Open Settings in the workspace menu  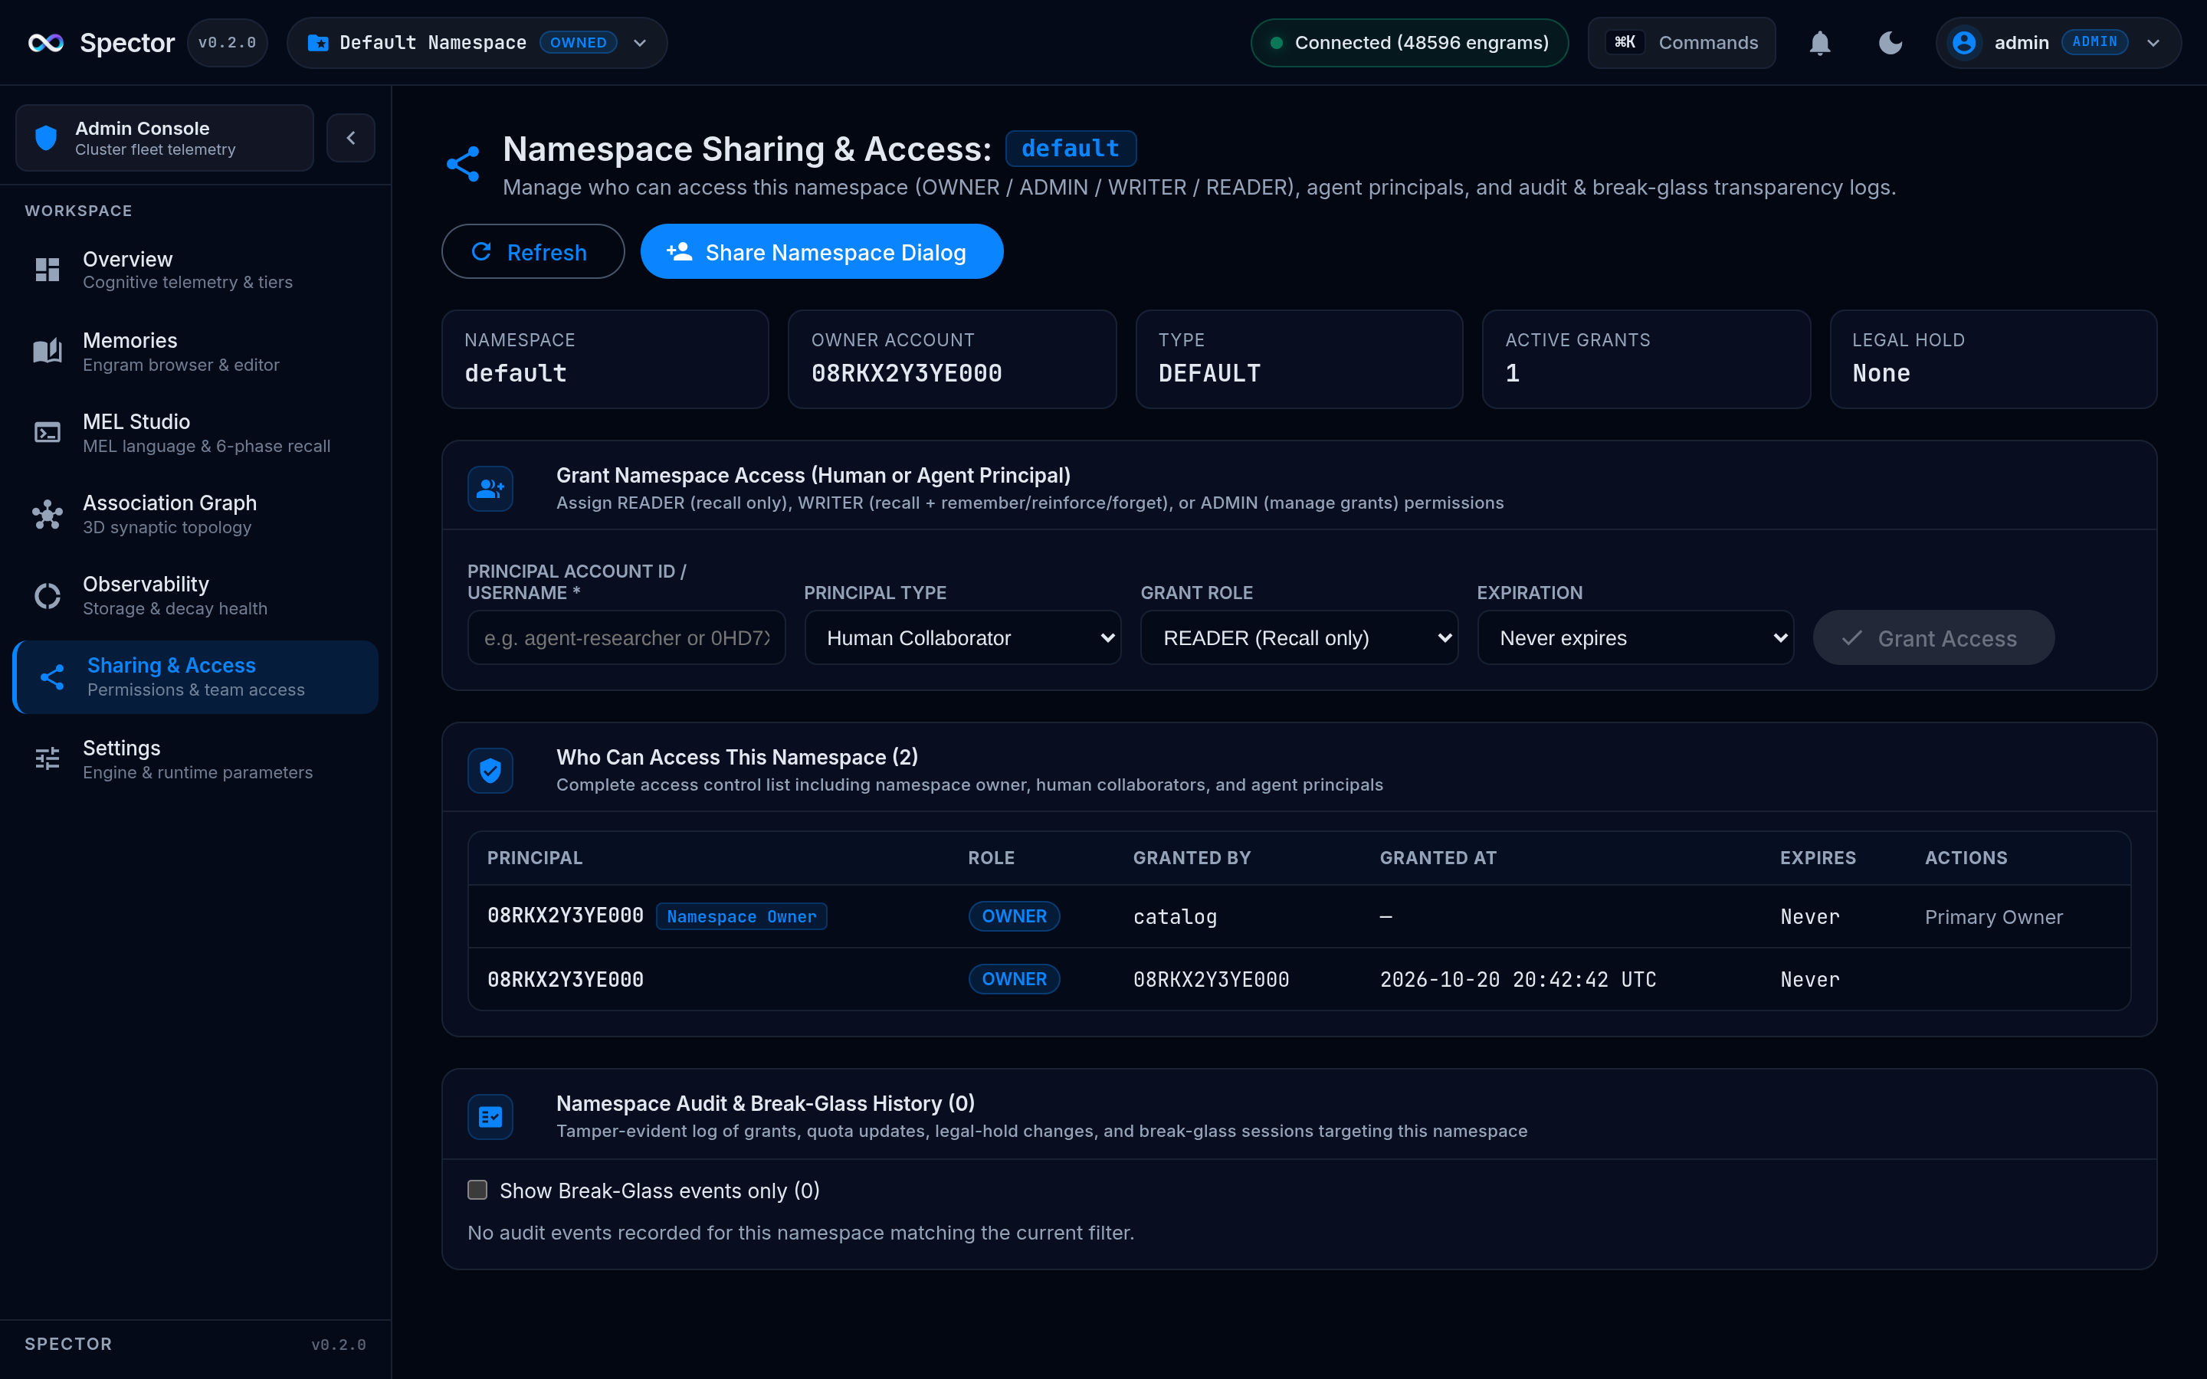coord(195,758)
